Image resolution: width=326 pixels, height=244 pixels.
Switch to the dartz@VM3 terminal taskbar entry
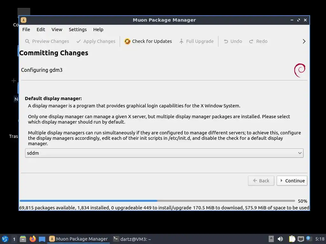[x=132, y=239]
